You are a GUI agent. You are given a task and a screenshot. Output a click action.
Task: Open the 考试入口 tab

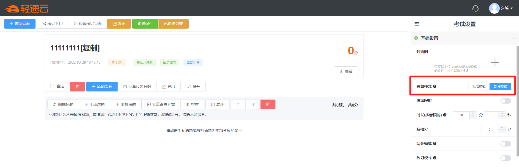click(x=53, y=24)
